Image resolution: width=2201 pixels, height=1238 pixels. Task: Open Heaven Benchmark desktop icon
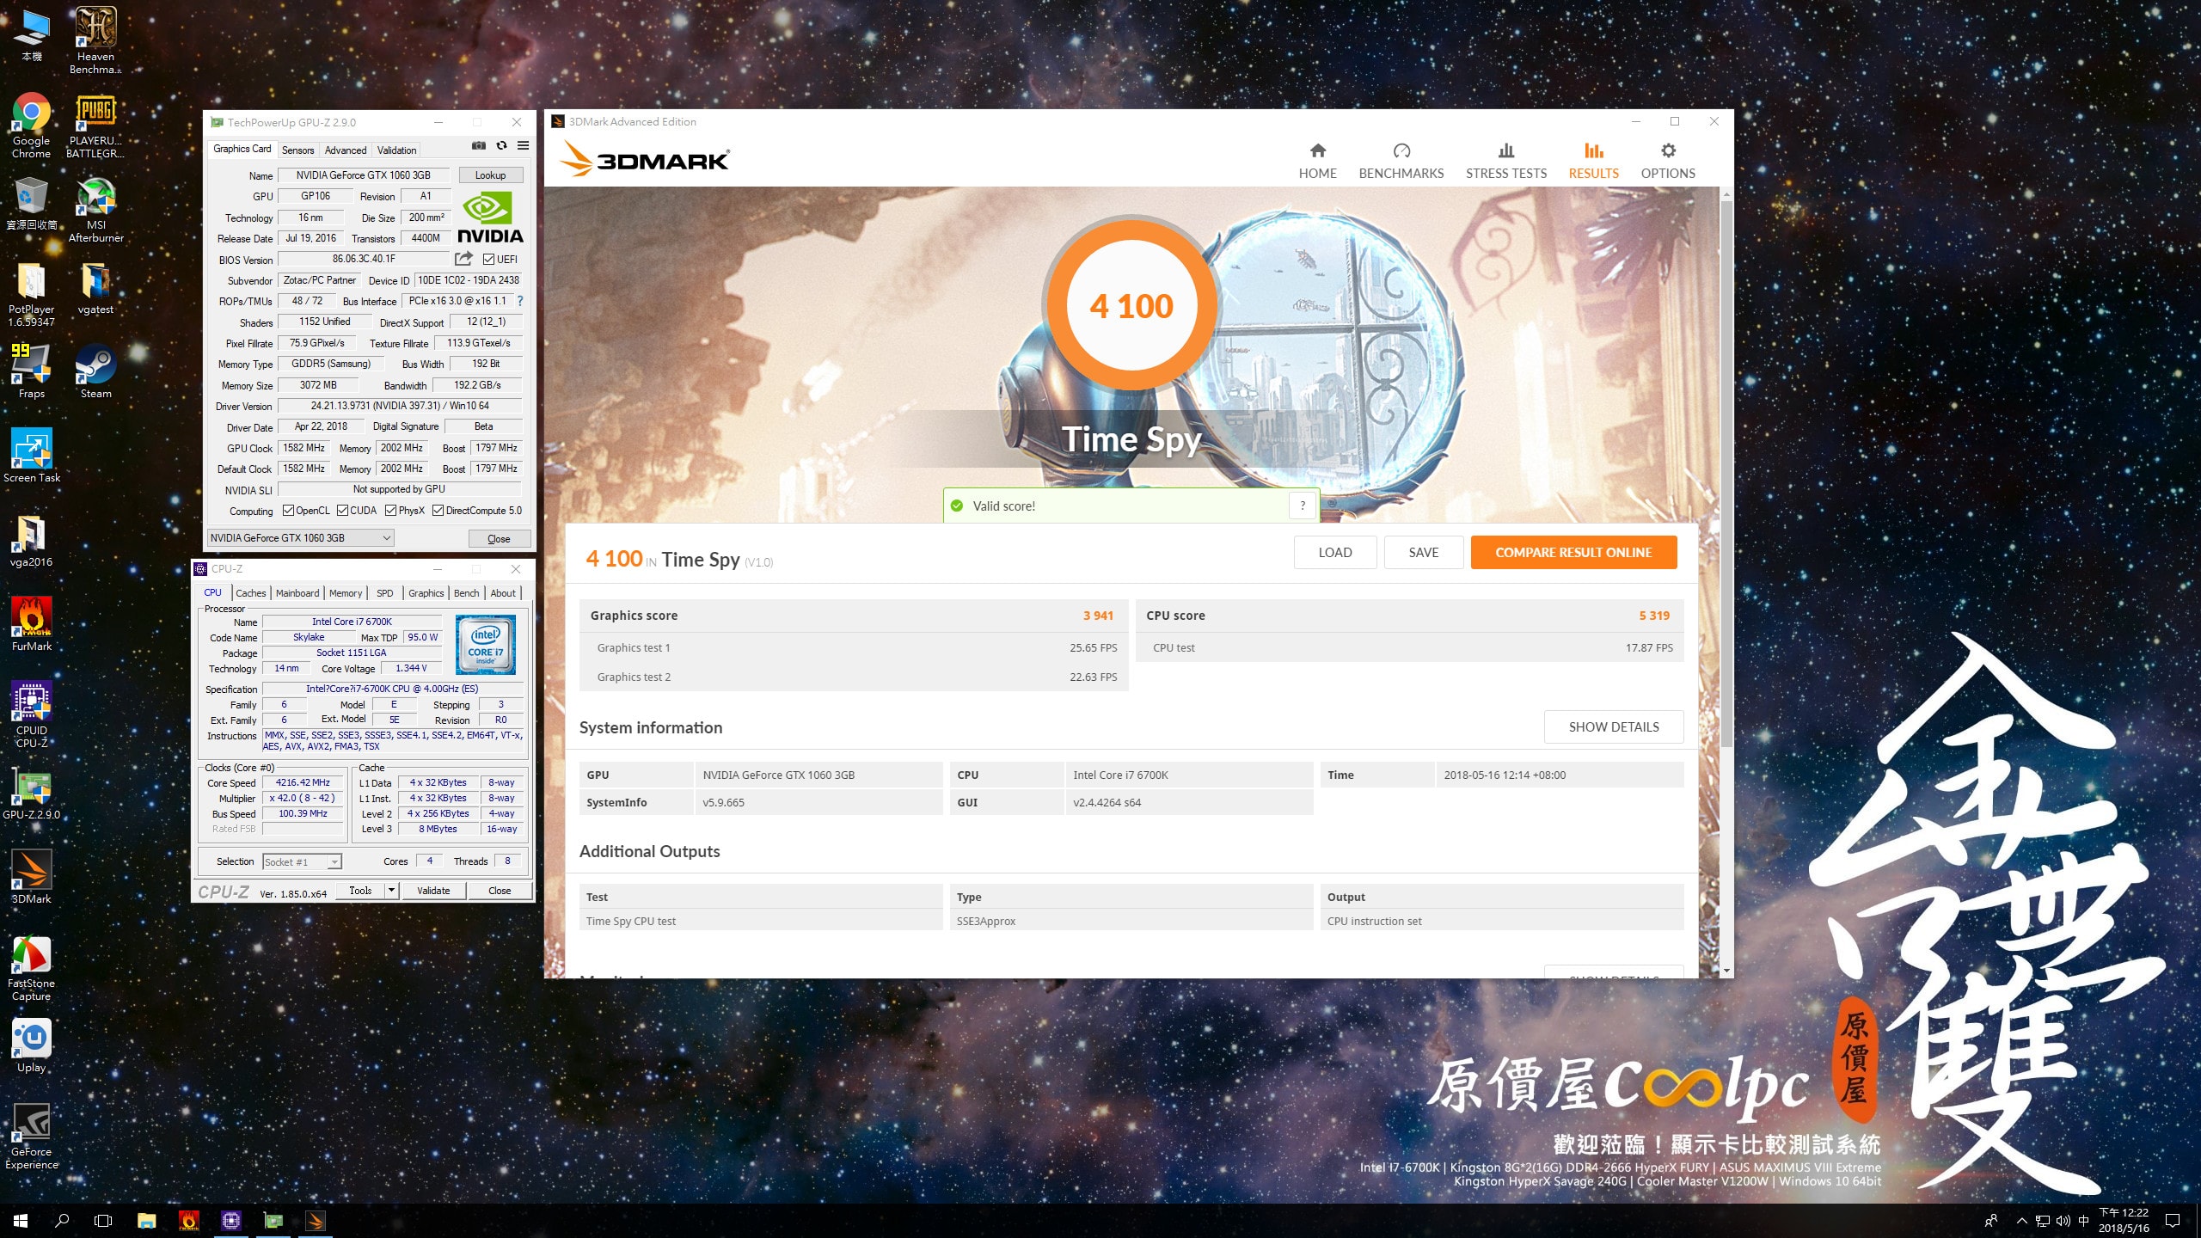(95, 40)
